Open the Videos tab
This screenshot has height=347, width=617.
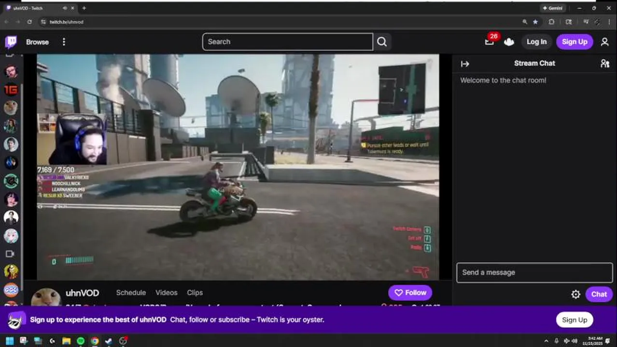point(166,293)
